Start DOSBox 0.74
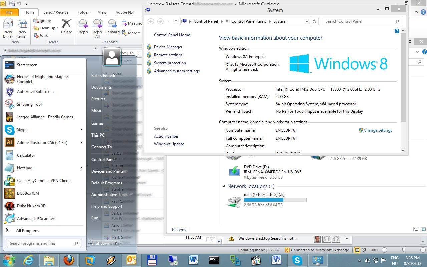427x267 pixels. coord(44,193)
